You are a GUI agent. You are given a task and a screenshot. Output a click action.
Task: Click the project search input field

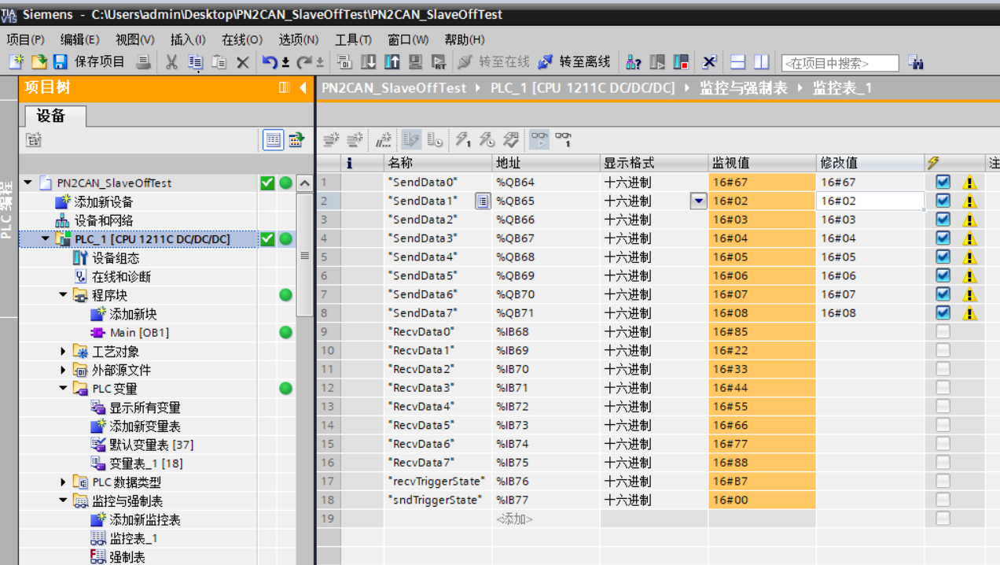(840, 63)
